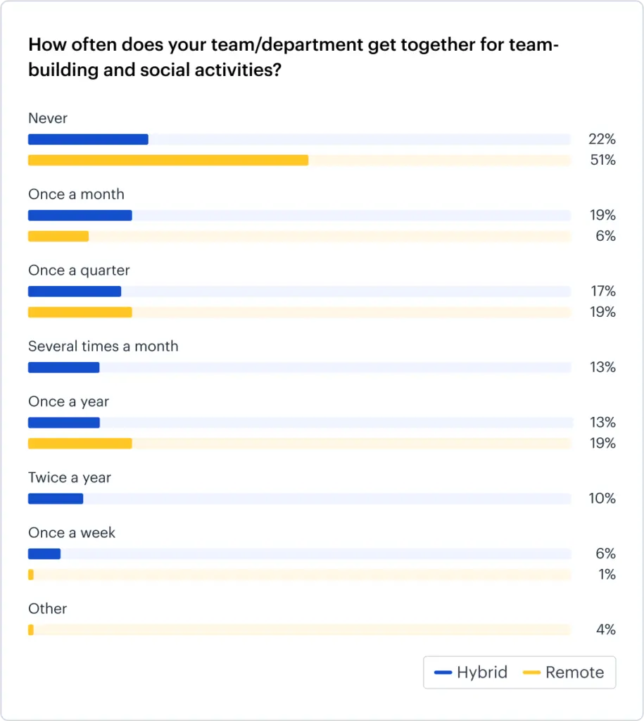Click the blue Hybrid legend color marker
Image resolution: width=644 pixels, height=721 pixels.
click(443, 672)
